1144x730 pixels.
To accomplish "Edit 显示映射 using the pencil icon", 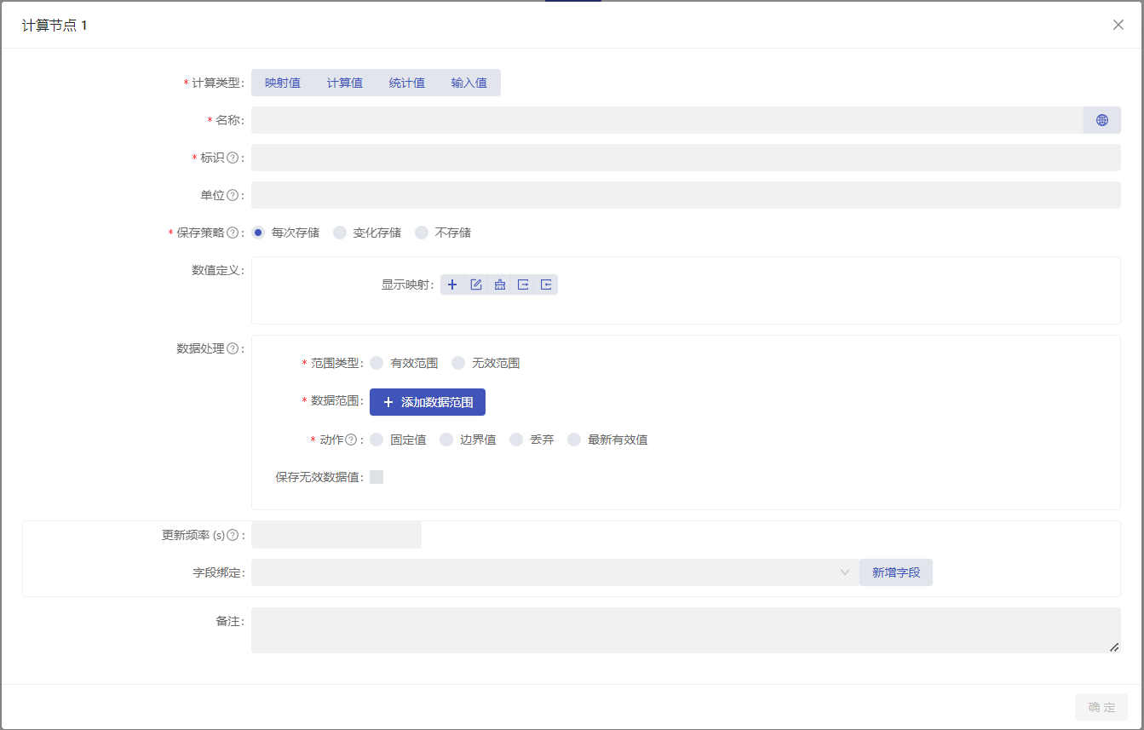I will click(476, 285).
